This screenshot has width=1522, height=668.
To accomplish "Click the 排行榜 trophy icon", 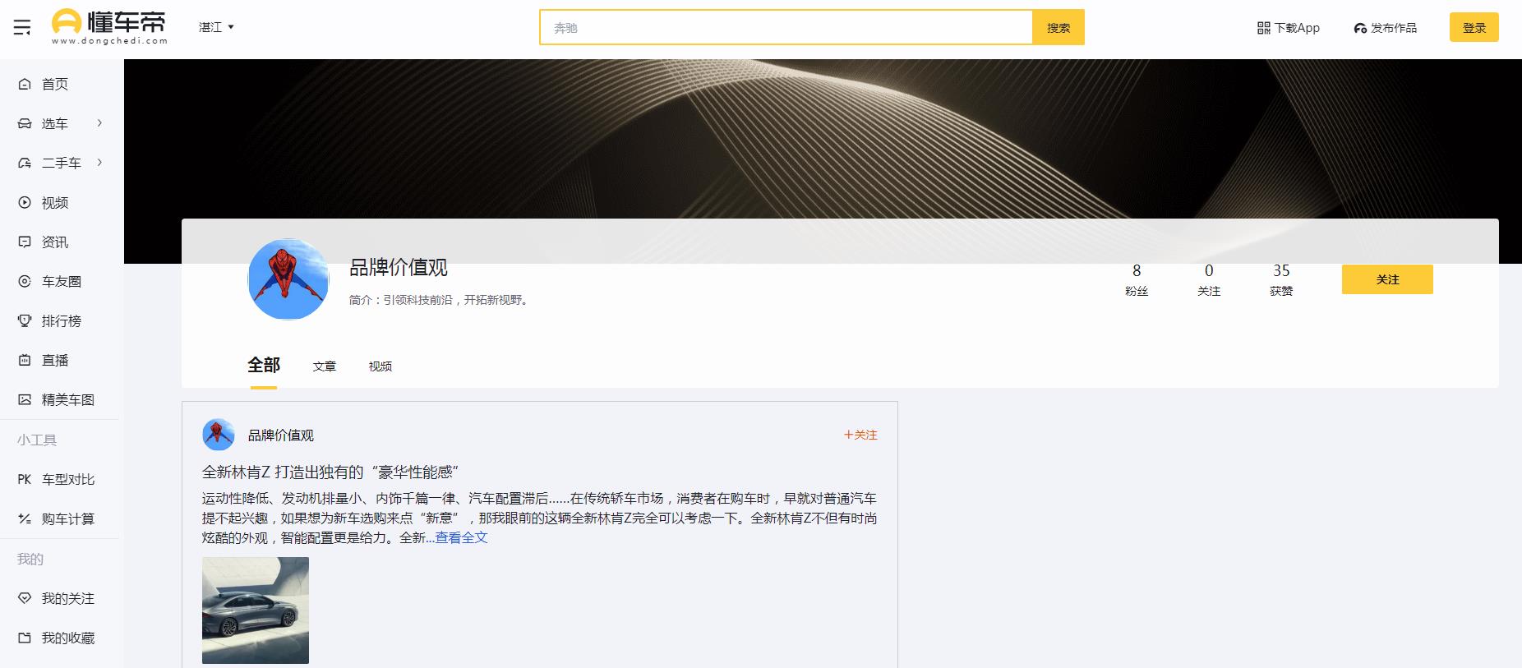I will (25, 320).
